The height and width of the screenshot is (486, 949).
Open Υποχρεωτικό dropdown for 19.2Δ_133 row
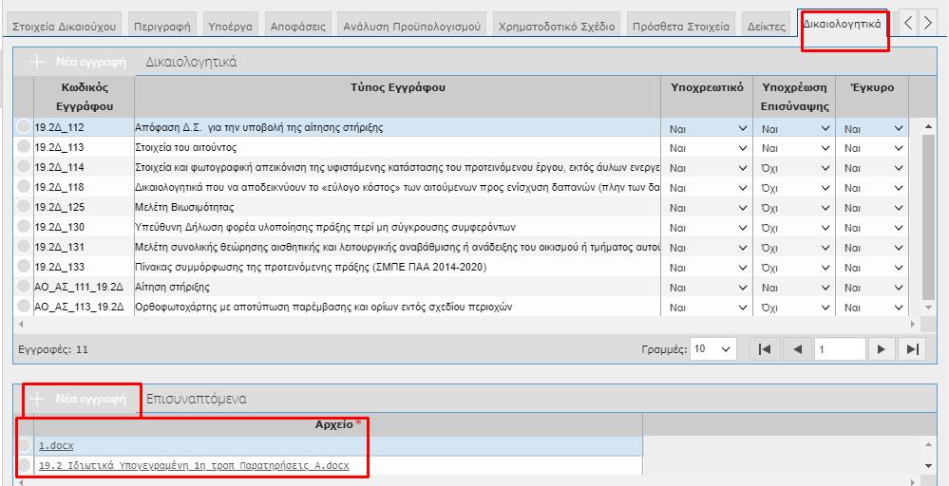pos(708,268)
